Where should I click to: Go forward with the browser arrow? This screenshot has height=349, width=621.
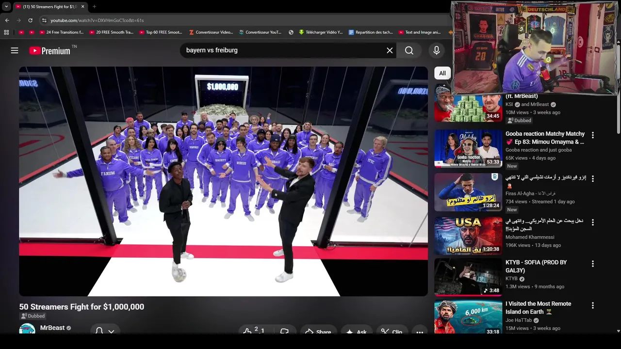[18, 20]
